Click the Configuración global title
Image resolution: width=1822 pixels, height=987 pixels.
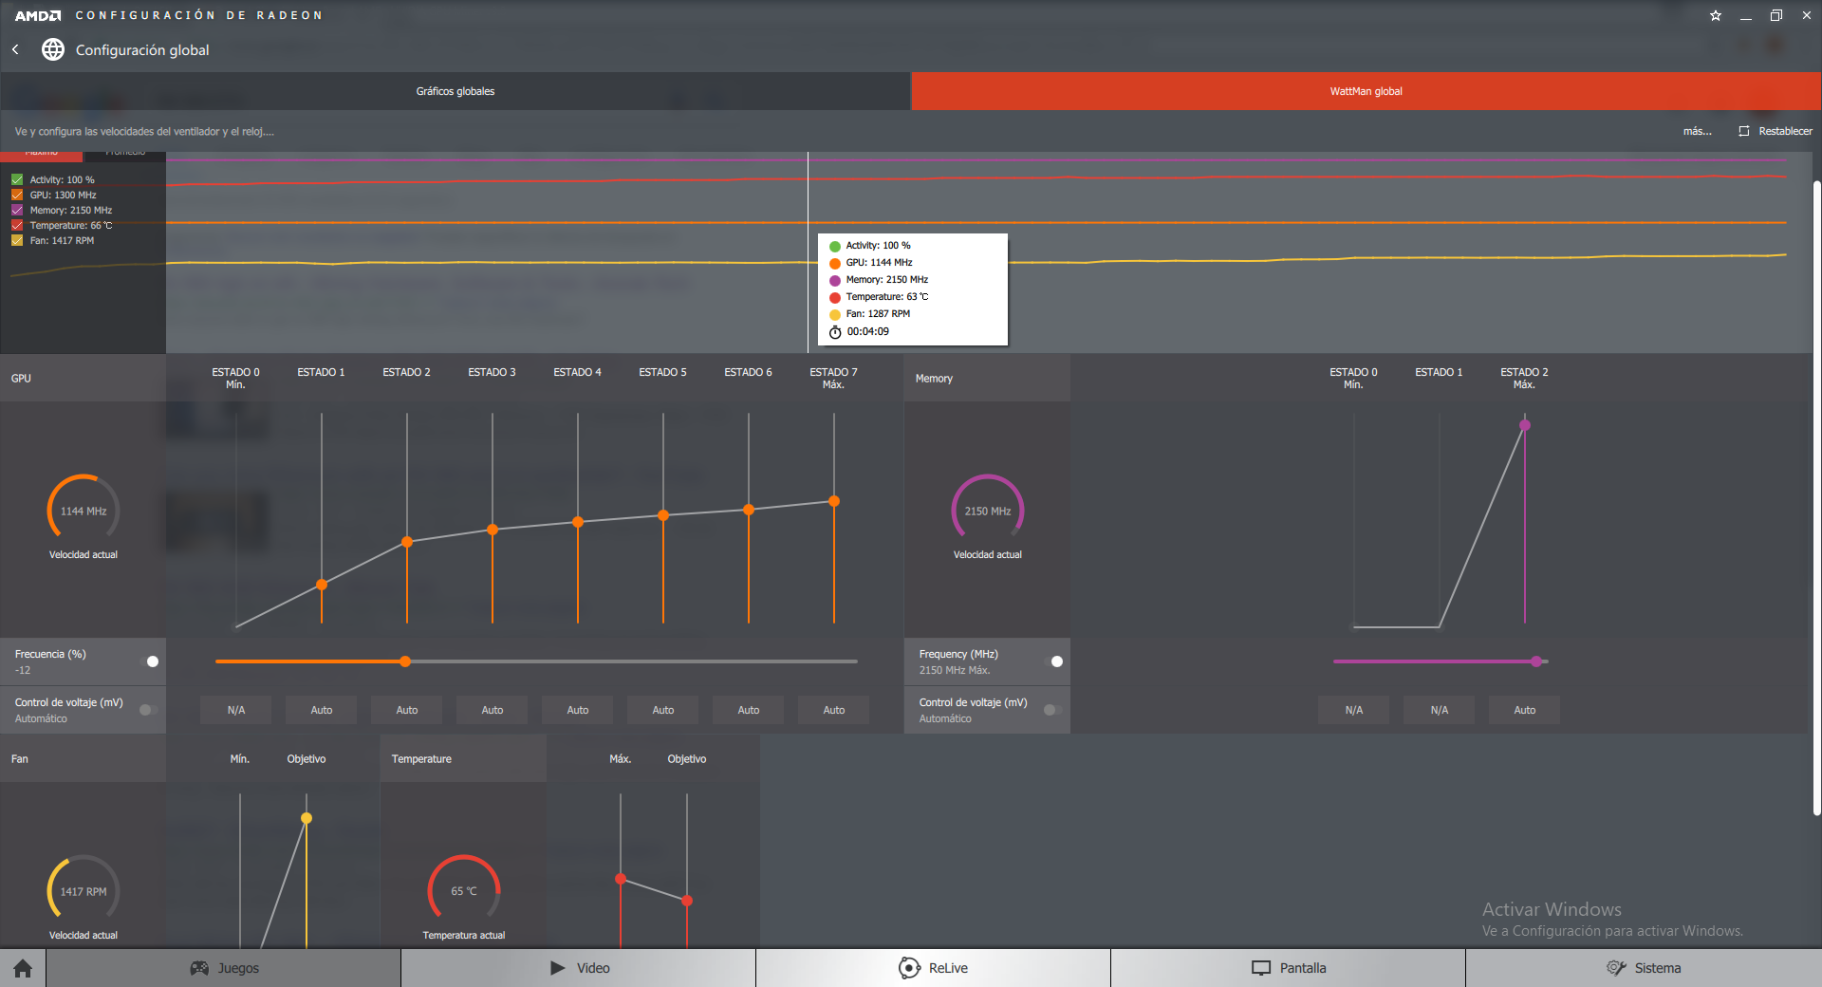(x=142, y=50)
